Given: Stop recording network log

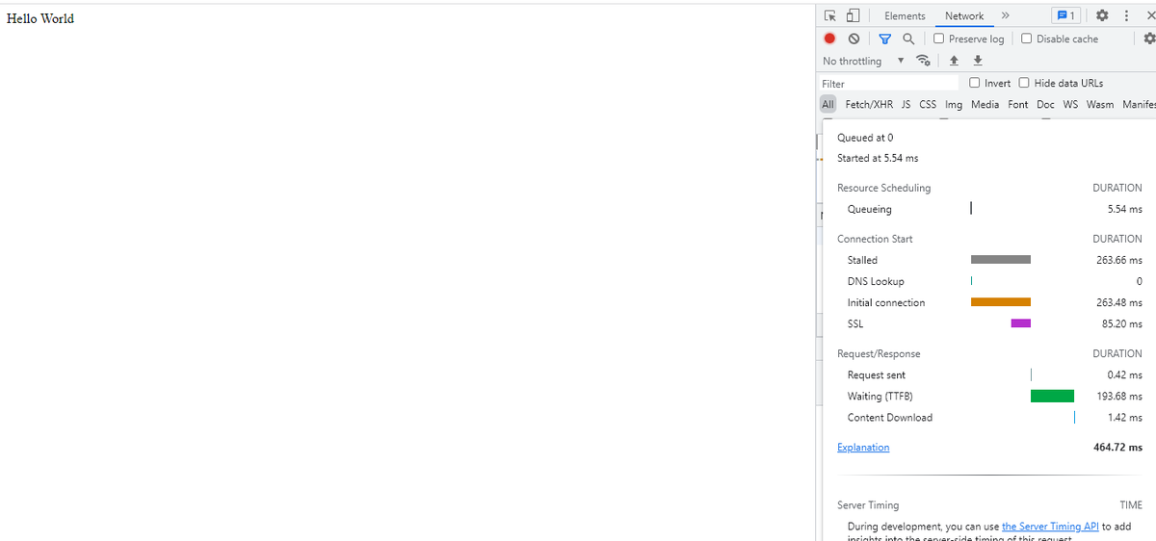Looking at the screenshot, I should click(x=829, y=39).
